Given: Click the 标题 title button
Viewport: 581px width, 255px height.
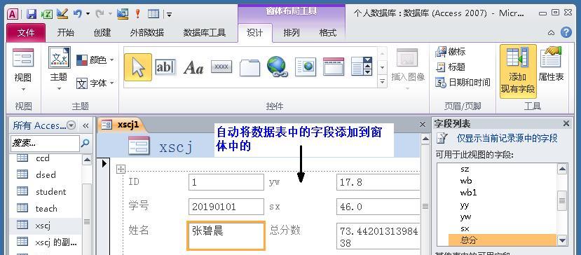Looking at the screenshot, I should (451, 67).
